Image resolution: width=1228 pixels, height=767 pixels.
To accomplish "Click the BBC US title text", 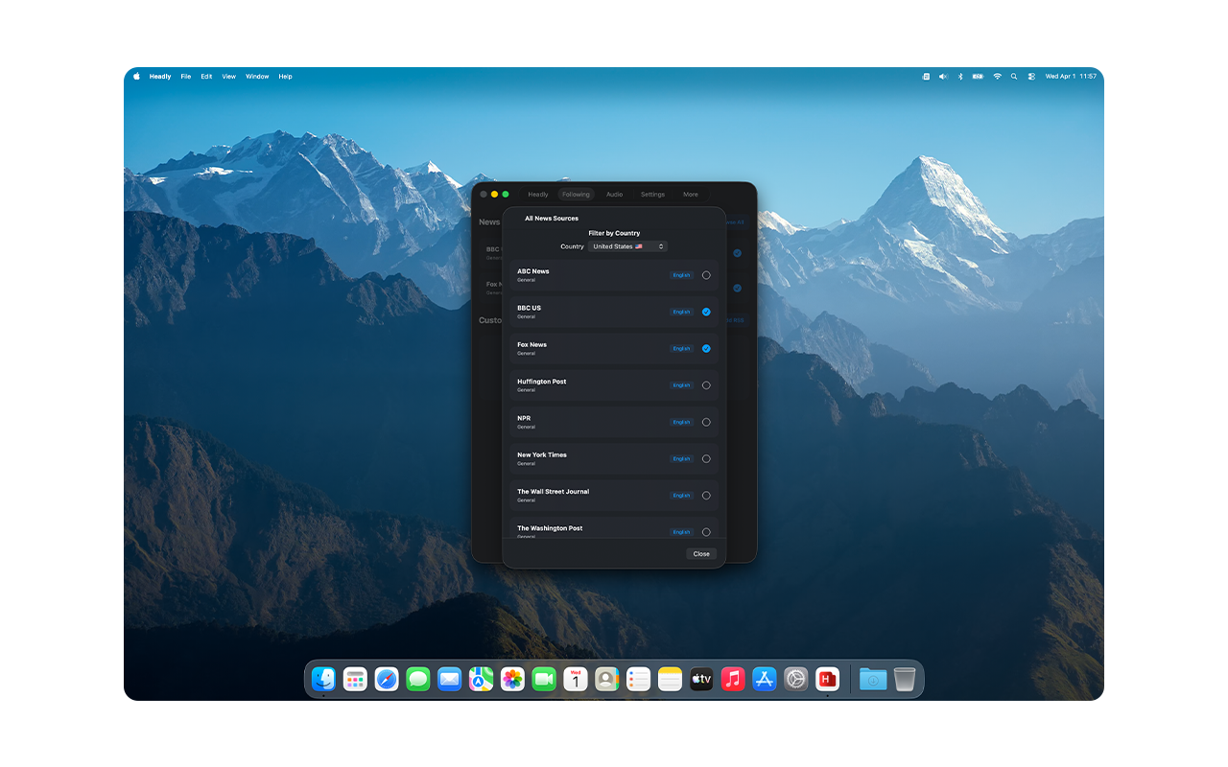I will pyautogui.click(x=529, y=308).
